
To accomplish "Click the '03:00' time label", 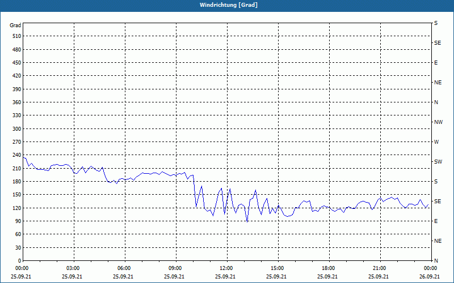I will pos(74,268).
